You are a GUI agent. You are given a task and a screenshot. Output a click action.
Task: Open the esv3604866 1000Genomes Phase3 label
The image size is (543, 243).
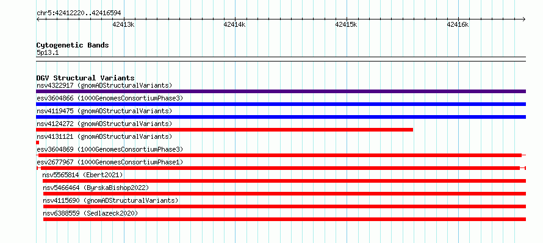[x=110, y=98]
